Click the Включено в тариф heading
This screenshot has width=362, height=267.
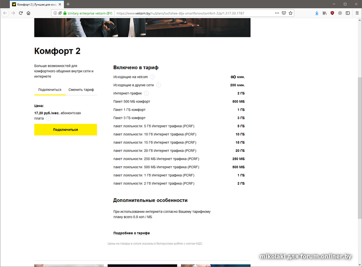136,68
